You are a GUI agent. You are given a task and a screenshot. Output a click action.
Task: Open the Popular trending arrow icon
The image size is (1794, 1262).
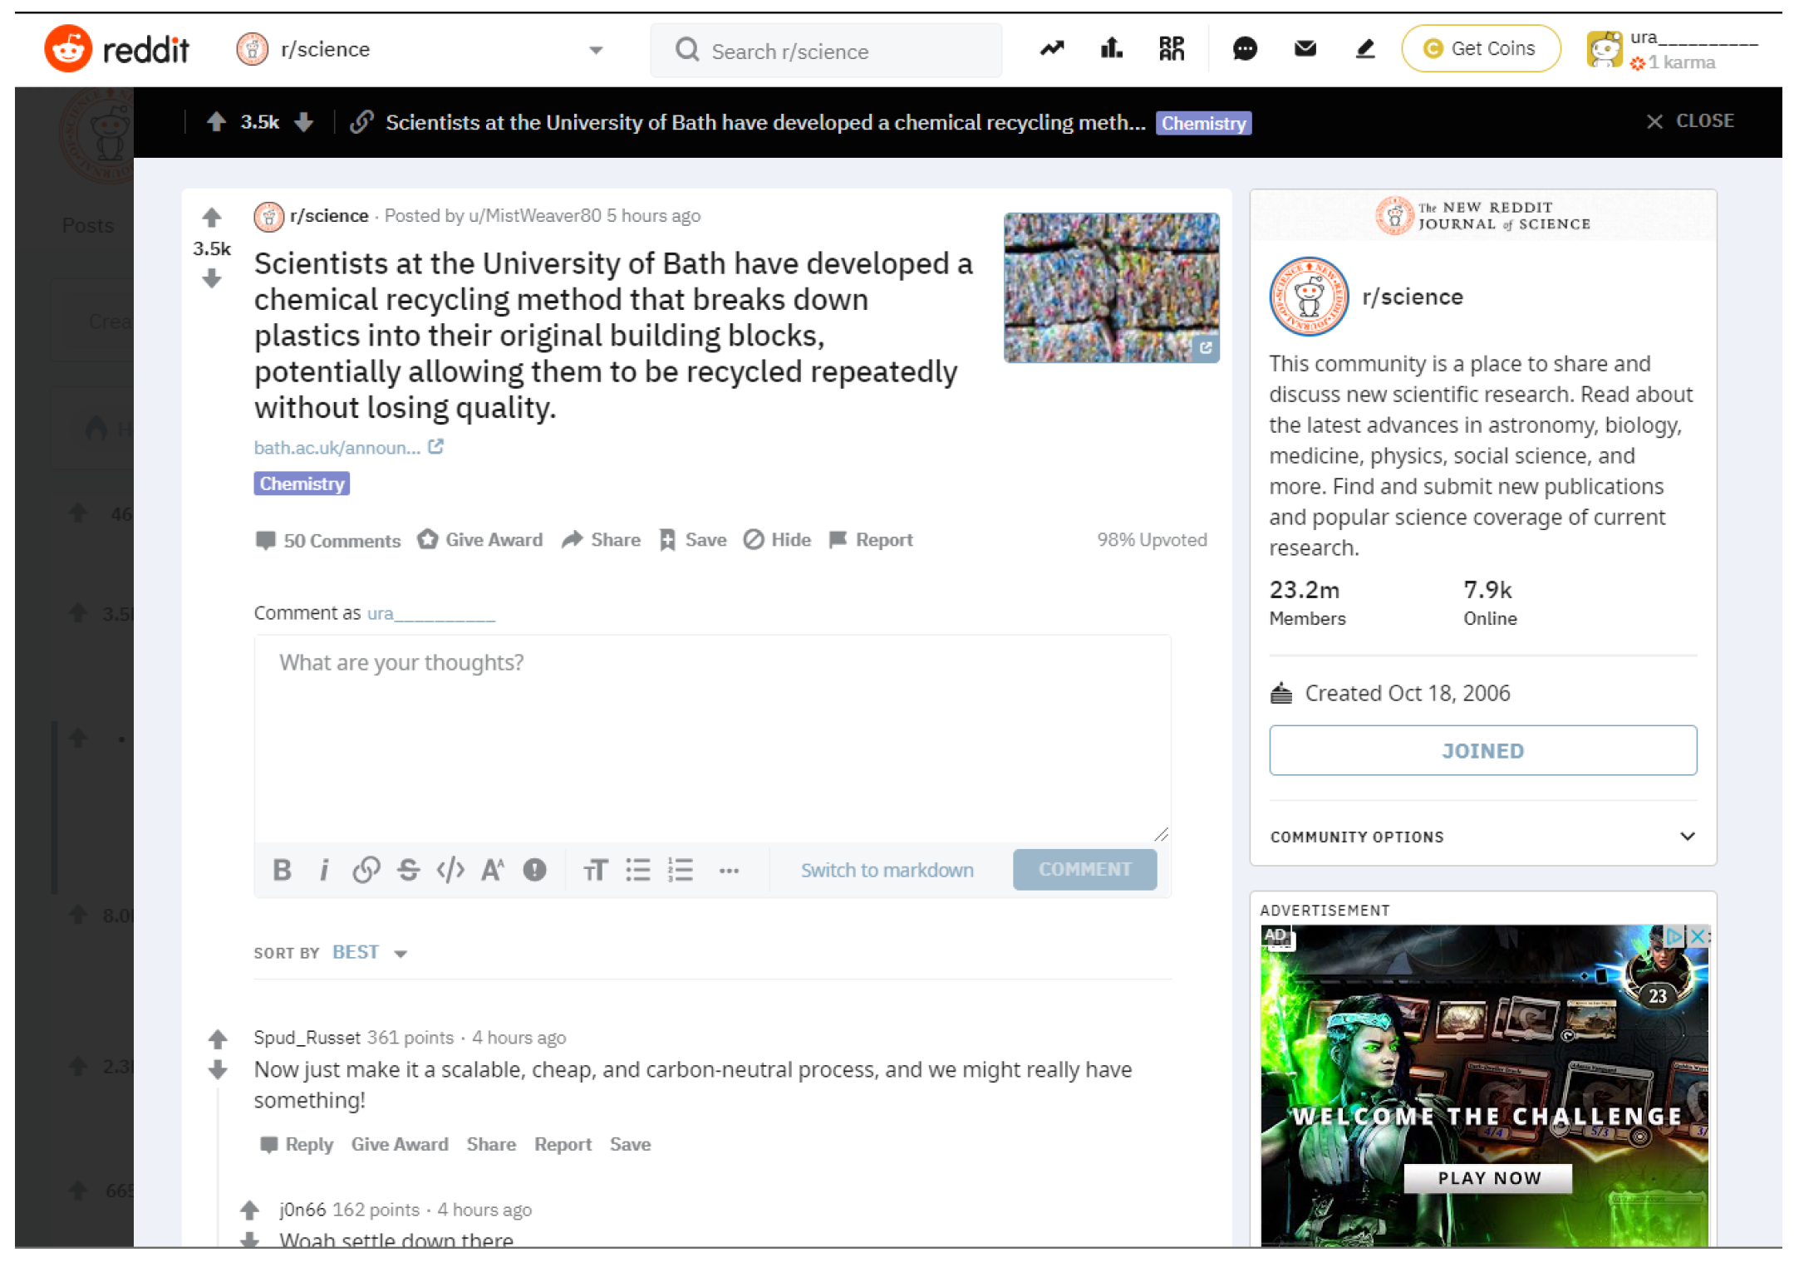tap(1051, 49)
